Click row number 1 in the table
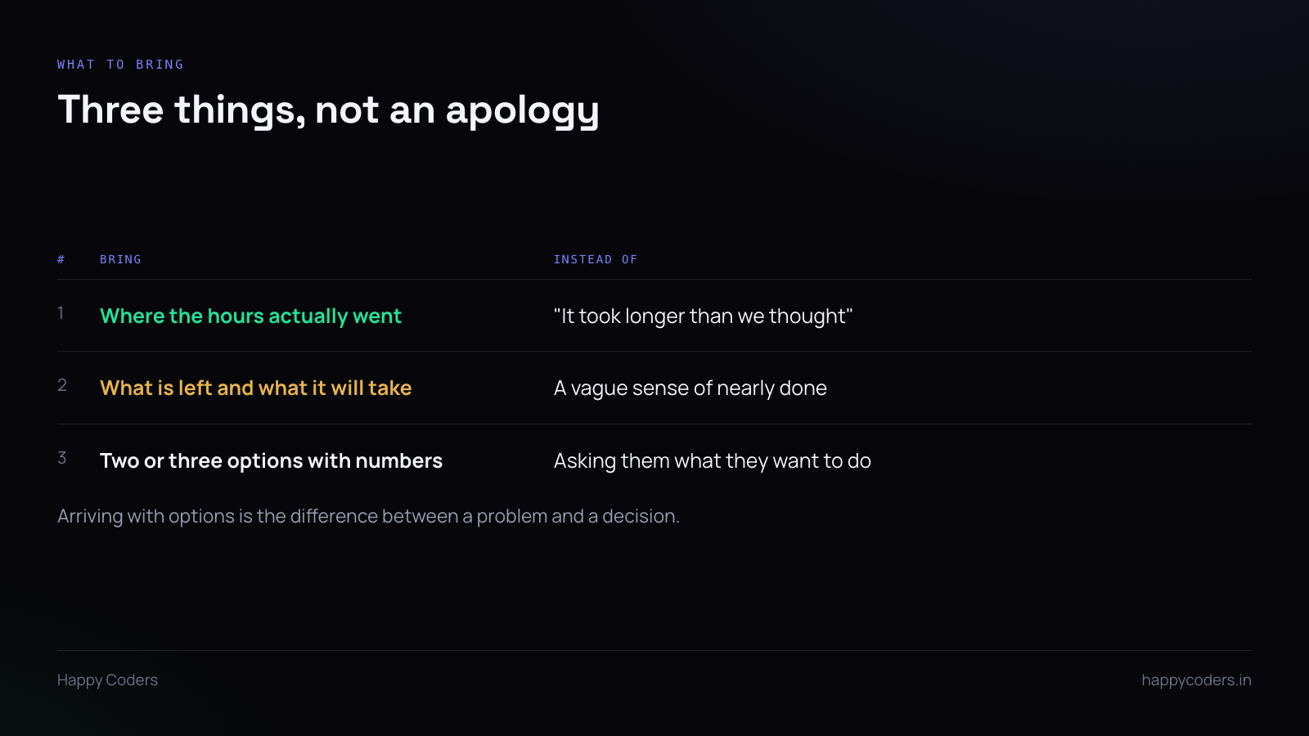 pos(61,313)
